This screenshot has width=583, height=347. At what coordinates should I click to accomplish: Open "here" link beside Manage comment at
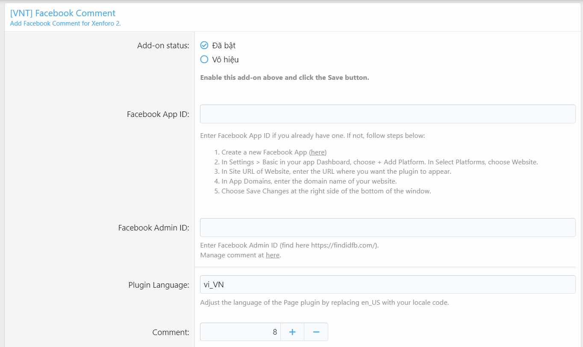[272, 255]
